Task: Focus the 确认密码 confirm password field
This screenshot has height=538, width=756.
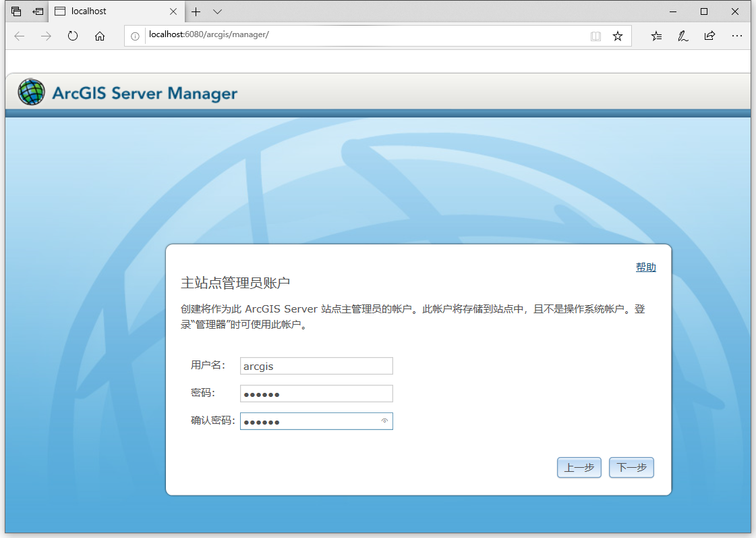Action: 316,421
